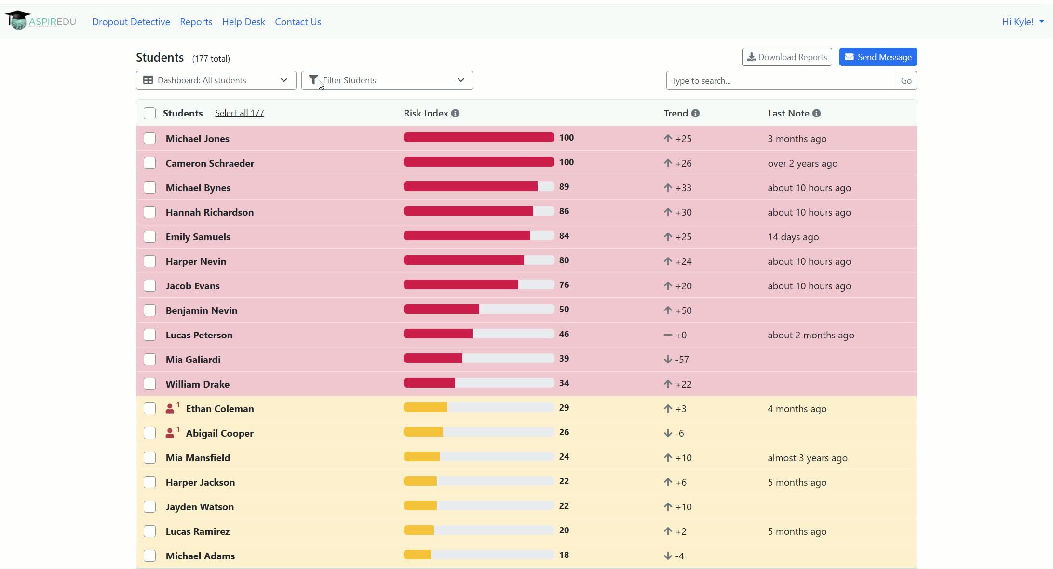Click the down arrow trend icon for Abigail Cooper

(x=668, y=433)
